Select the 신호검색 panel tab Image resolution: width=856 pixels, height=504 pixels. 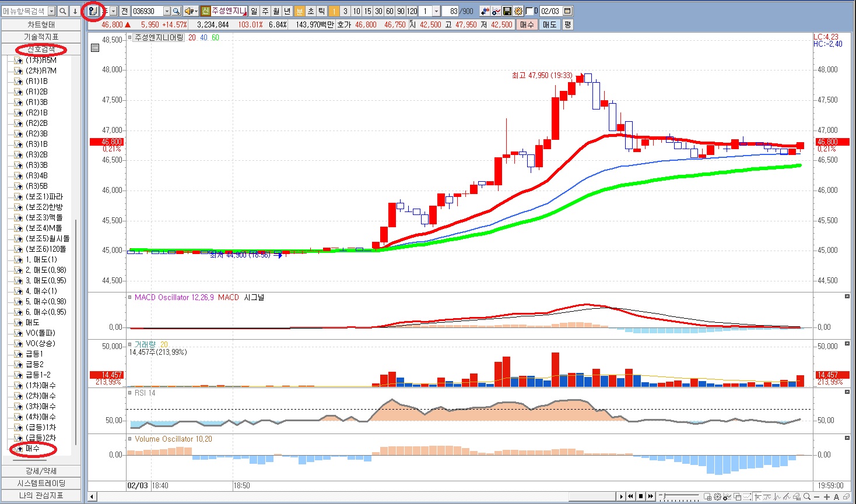pyautogui.click(x=41, y=49)
